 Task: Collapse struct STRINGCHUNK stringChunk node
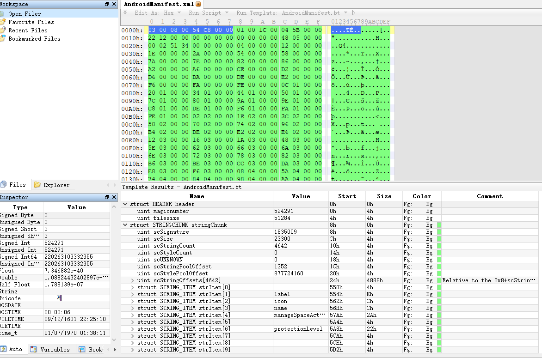pyautogui.click(x=125, y=225)
